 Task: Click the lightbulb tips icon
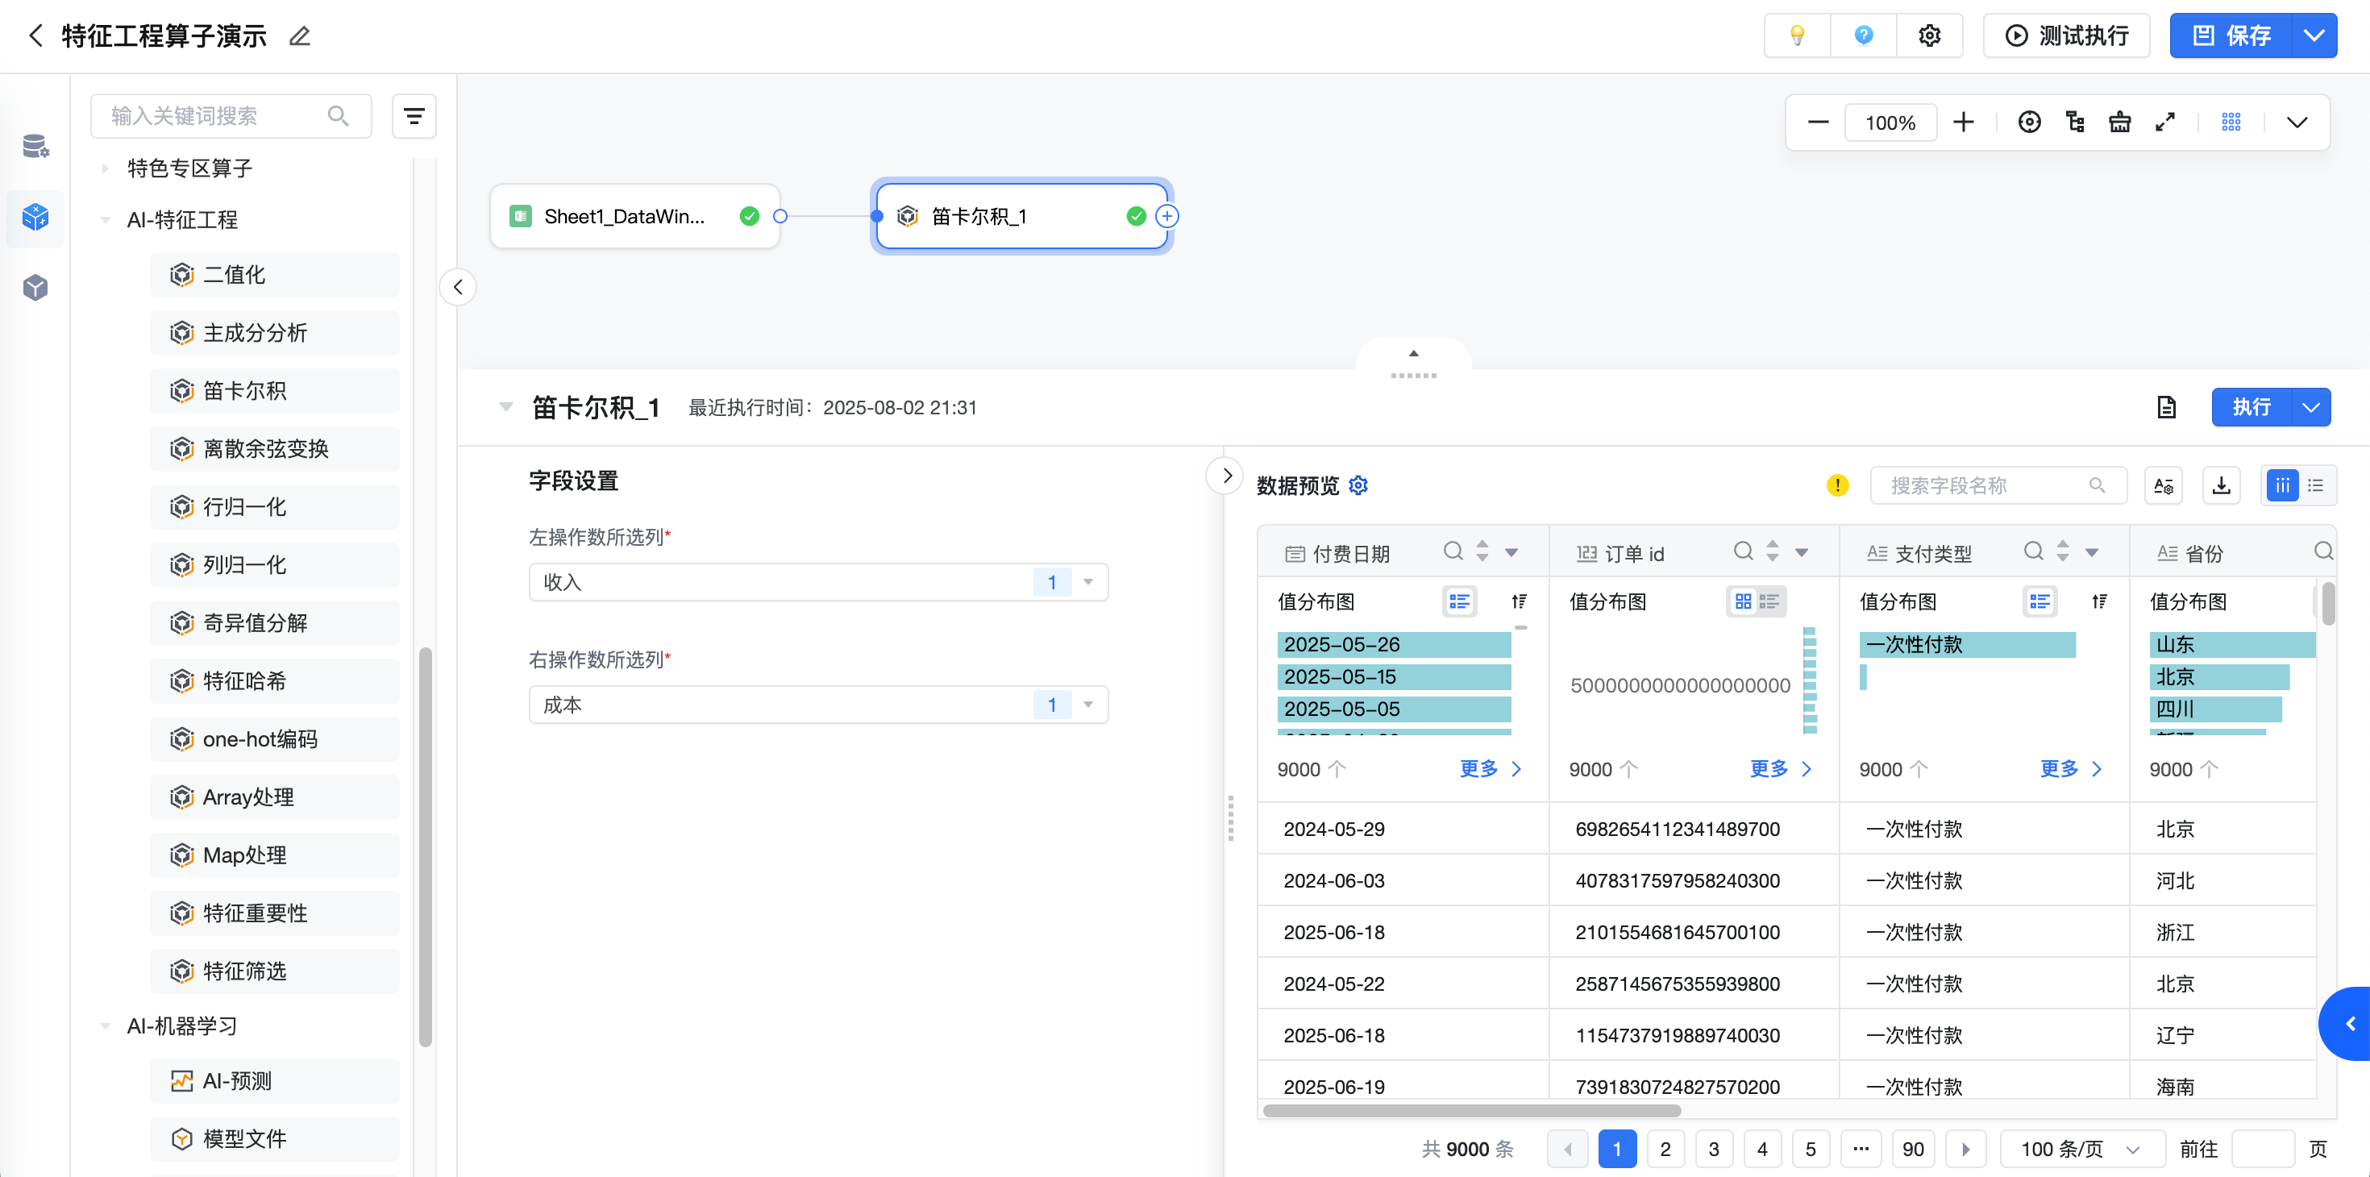click(x=1796, y=36)
